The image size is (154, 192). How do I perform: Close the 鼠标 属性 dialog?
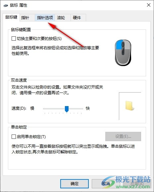pyautogui.click(x=149, y=5)
